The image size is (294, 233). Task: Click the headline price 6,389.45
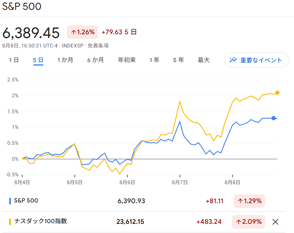31,33
